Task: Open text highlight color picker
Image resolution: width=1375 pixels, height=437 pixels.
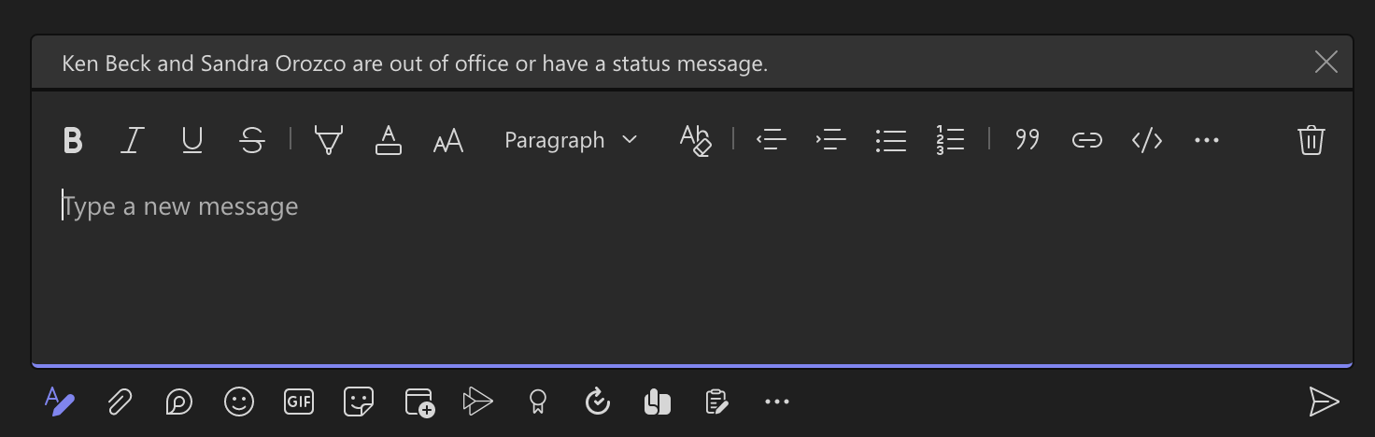Action: pos(329,141)
